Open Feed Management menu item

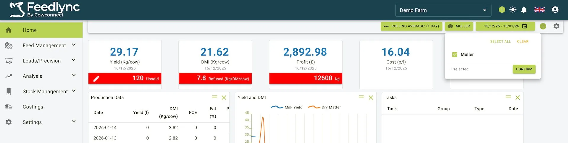(x=44, y=45)
